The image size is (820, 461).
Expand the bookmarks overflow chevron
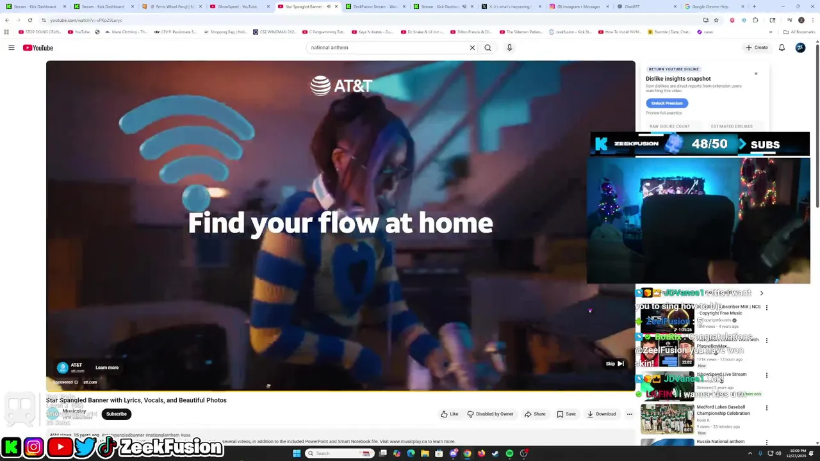(x=771, y=32)
